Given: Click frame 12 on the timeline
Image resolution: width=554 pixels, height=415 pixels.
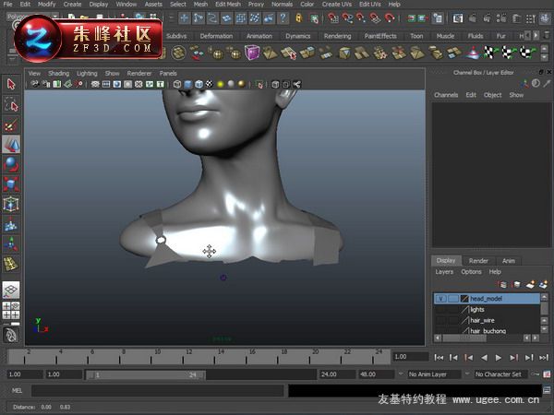Looking at the screenshot, I should click(x=183, y=356).
